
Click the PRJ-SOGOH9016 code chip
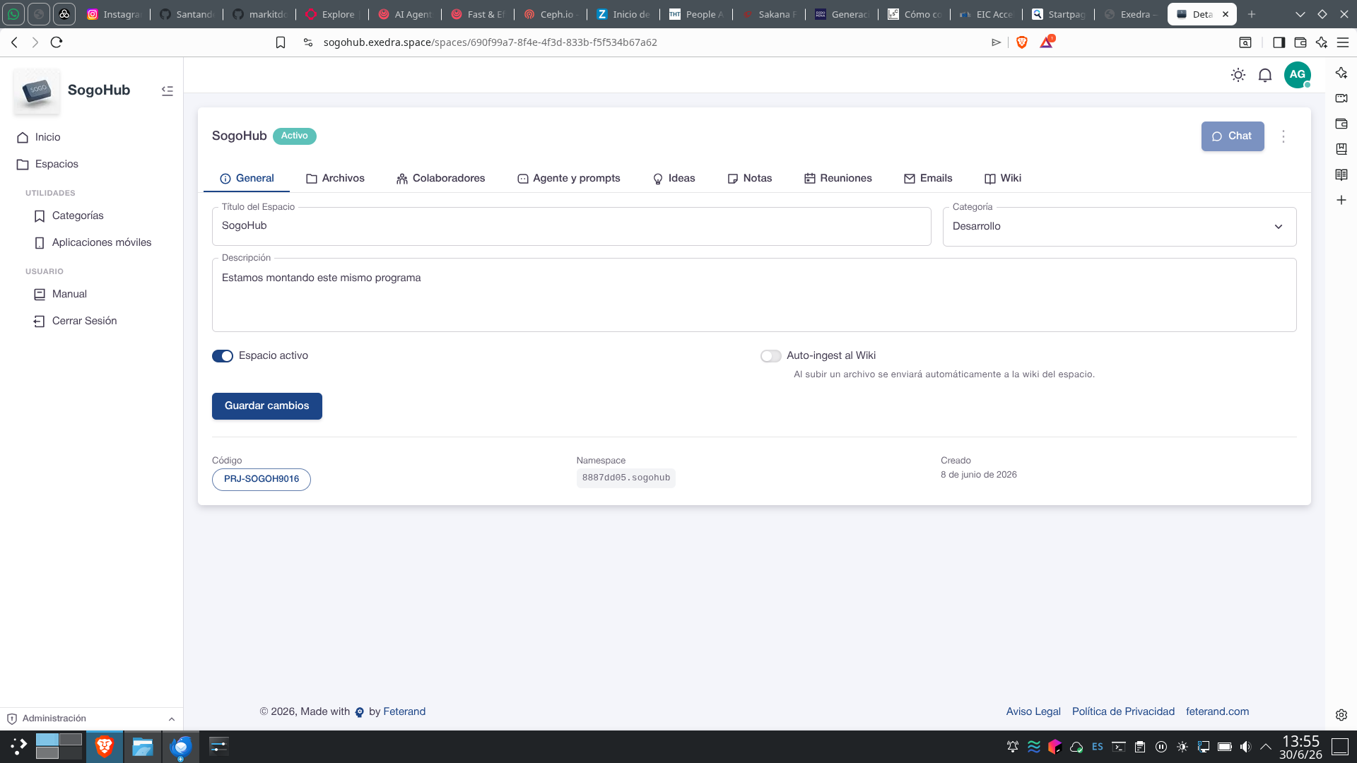(x=262, y=480)
